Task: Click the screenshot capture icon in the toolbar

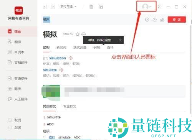Action: point(101,7)
